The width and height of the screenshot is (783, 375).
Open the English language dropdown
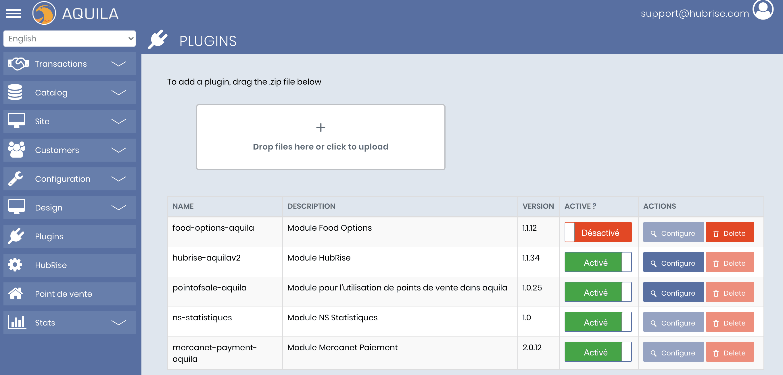pos(69,39)
